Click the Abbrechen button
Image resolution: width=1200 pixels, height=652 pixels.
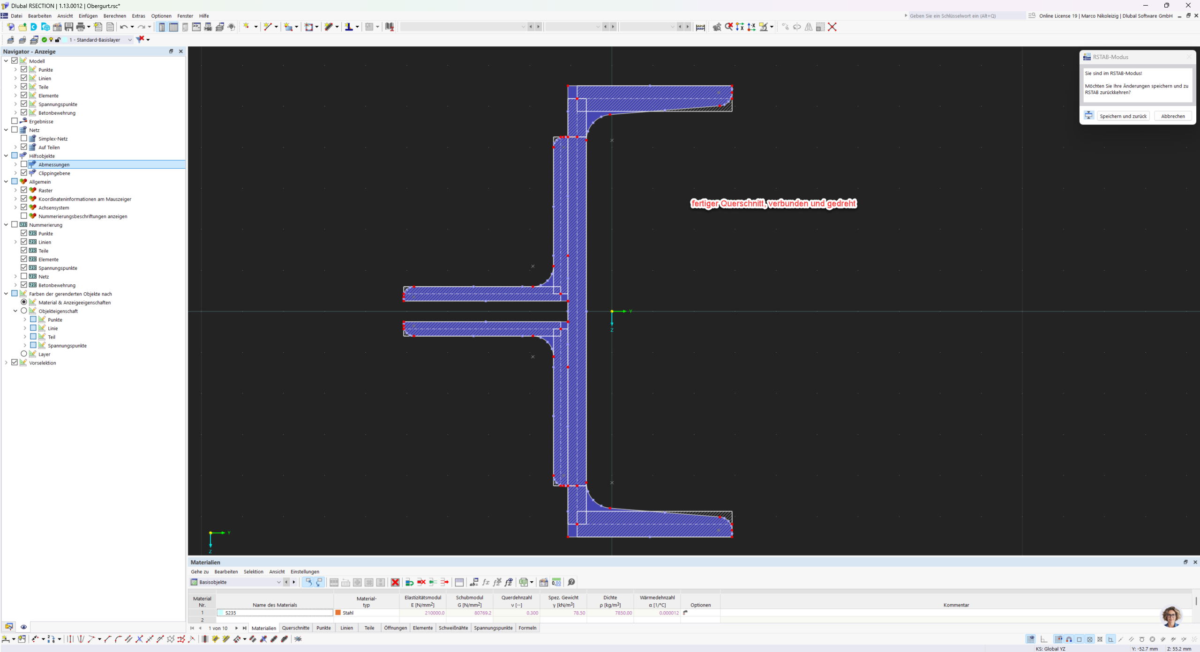(1173, 116)
